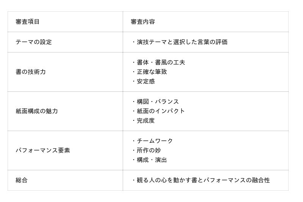This screenshot has height=202, width=303.
Task: Select the 総合 row label
Action: pos(22,180)
